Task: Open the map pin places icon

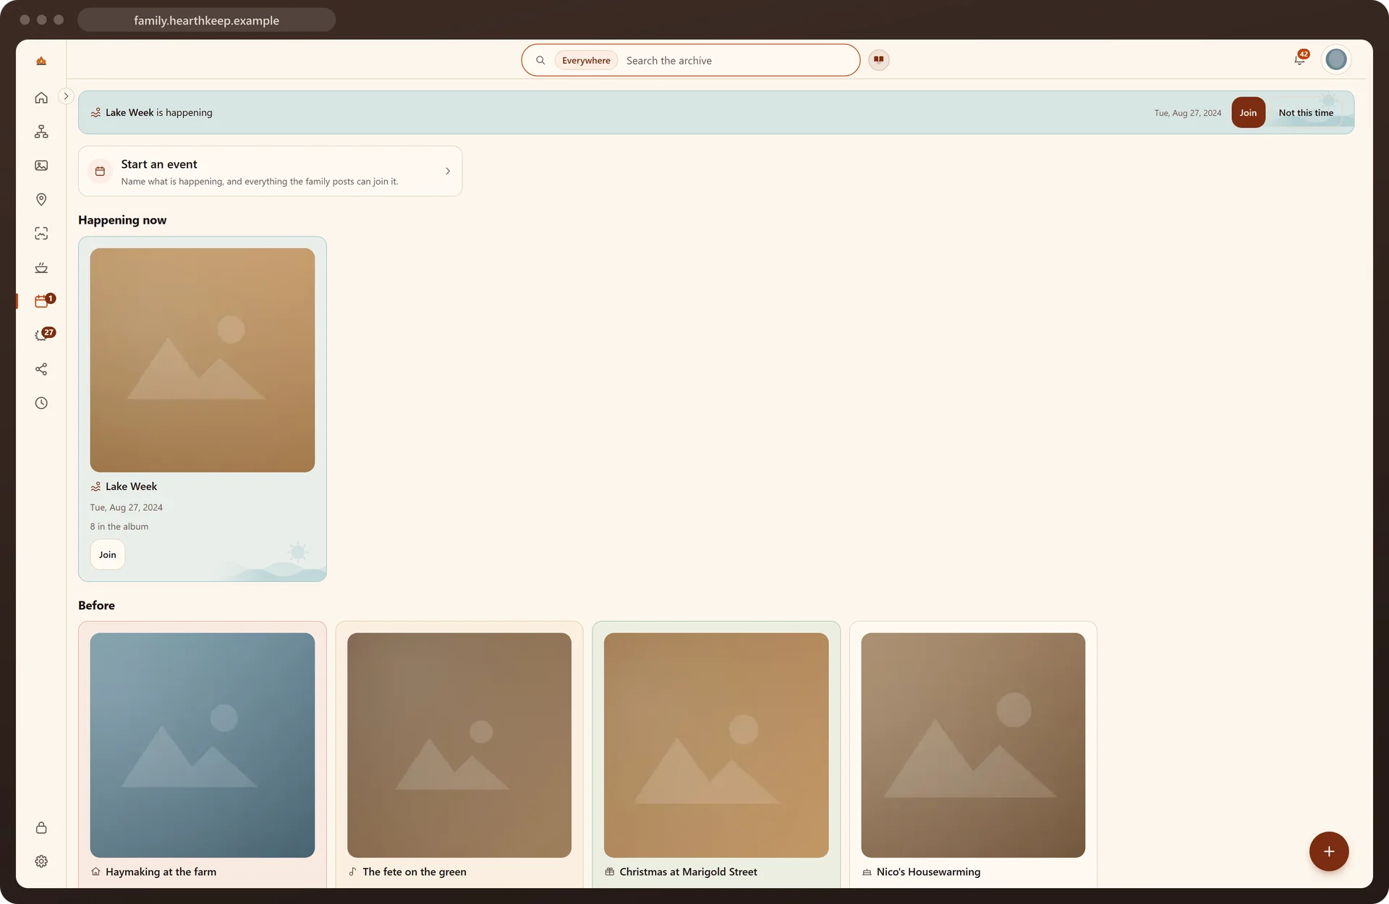Action: click(41, 200)
